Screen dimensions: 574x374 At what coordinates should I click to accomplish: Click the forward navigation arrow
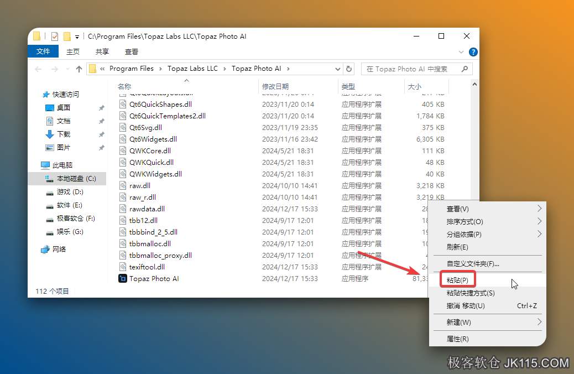[55, 69]
